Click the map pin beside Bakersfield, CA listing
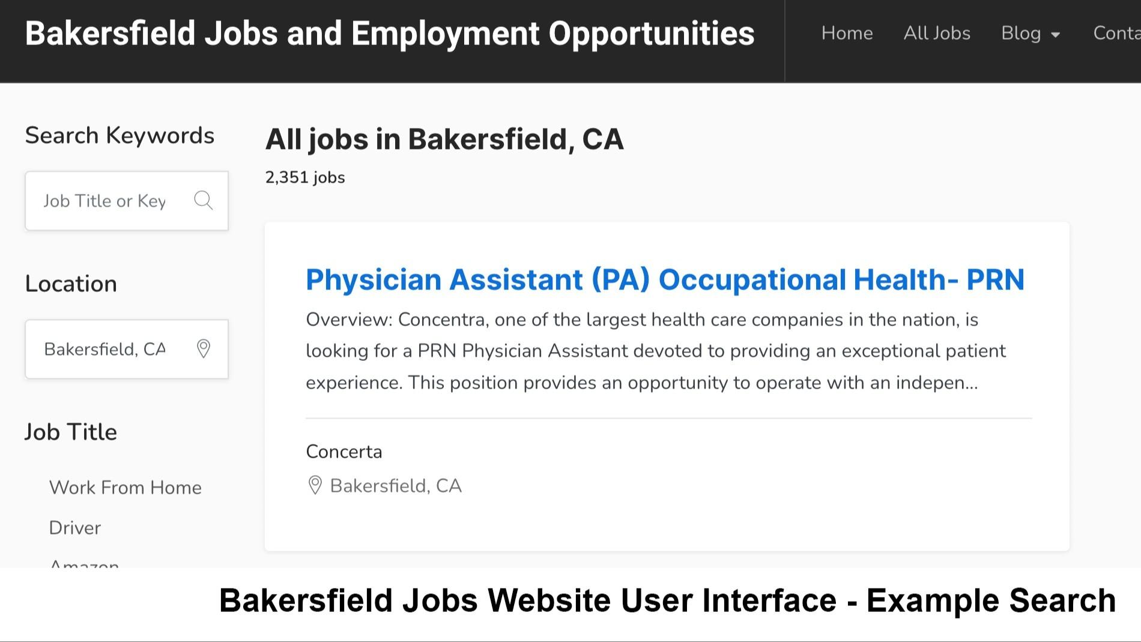Image resolution: width=1141 pixels, height=642 pixels. [315, 485]
